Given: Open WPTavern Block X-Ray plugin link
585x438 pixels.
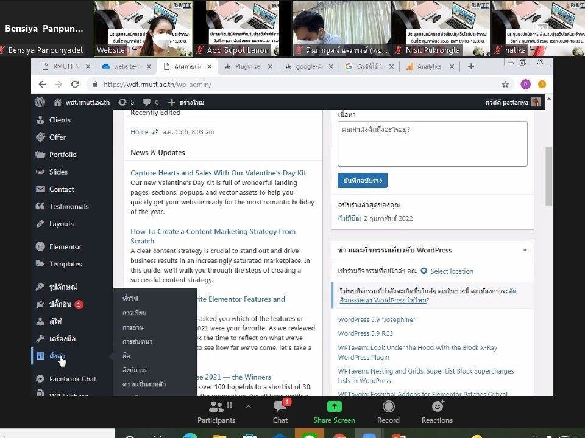Looking at the screenshot, I should [x=417, y=352].
